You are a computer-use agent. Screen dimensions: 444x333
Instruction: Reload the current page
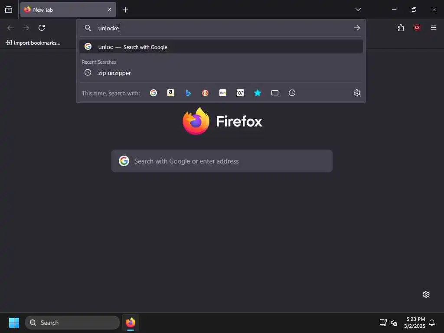(x=42, y=28)
